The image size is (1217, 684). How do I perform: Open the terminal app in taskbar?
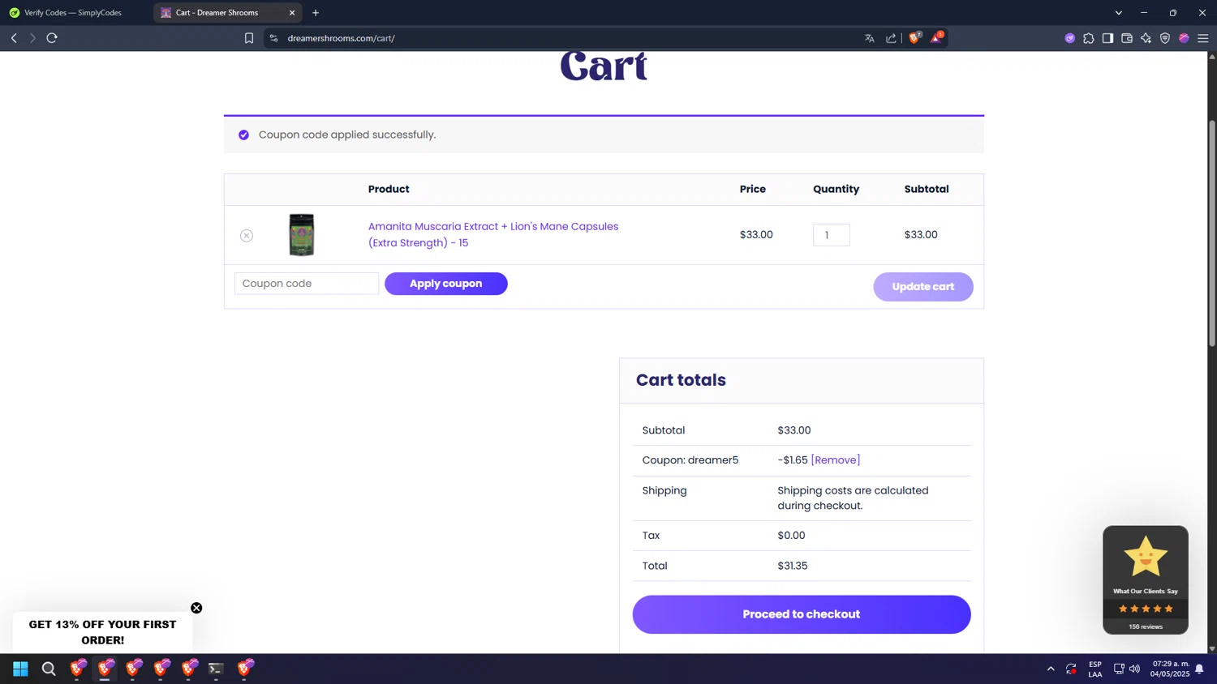pyautogui.click(x=216, y=669)
